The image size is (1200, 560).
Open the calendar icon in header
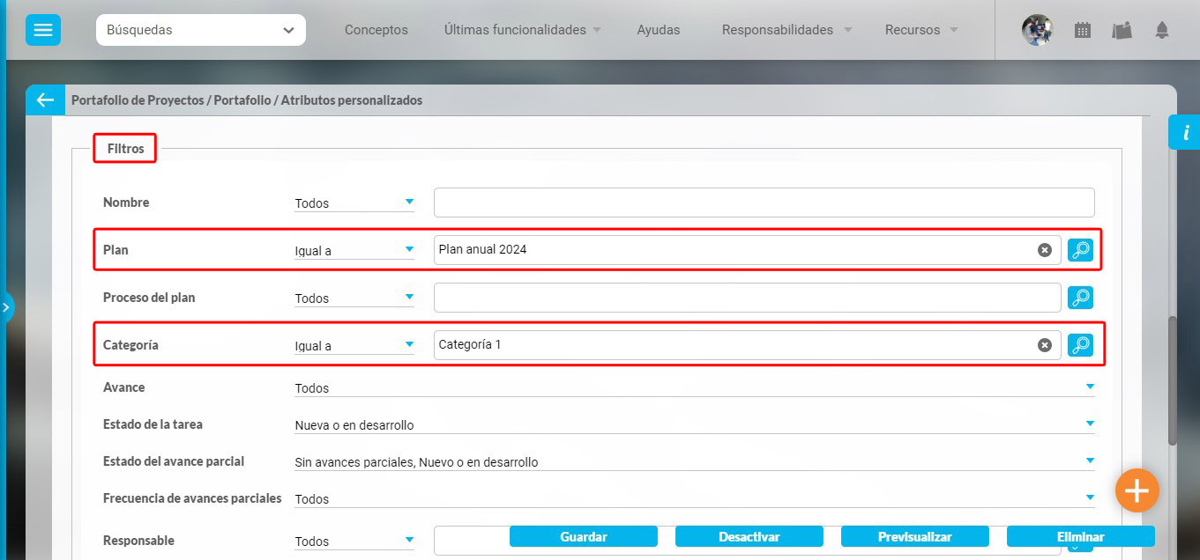coord(1082,30)
